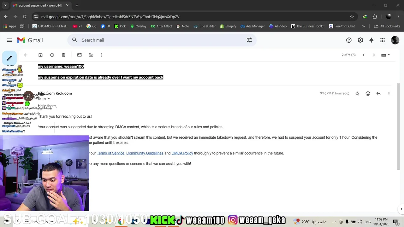Viewport: 404px width, 227px height.
Task: Open a new browser tab
Action: point(77,5)
